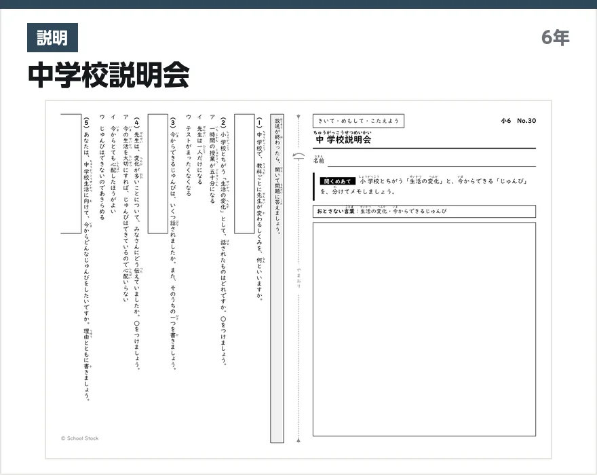Image resolution: width=597 pixels, height=475 pixels.
Task: Click question (4) vertical text
Action: [137, 243]
